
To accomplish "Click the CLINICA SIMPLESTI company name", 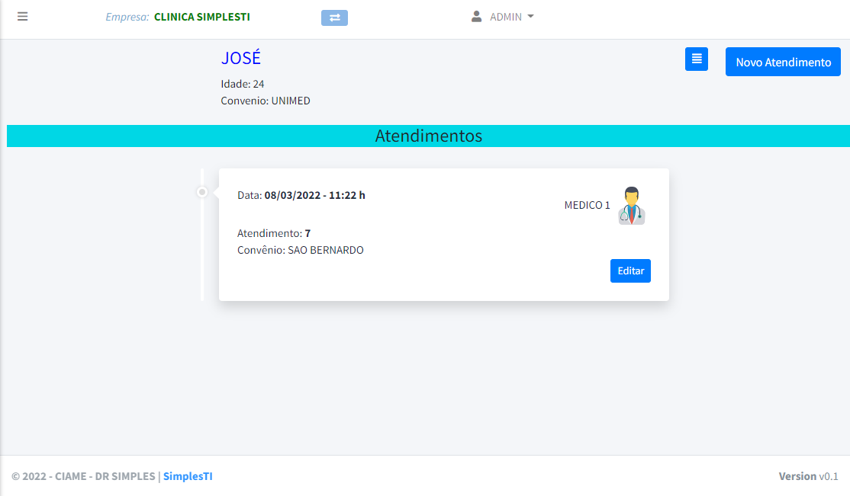I will tap(201, 17).
